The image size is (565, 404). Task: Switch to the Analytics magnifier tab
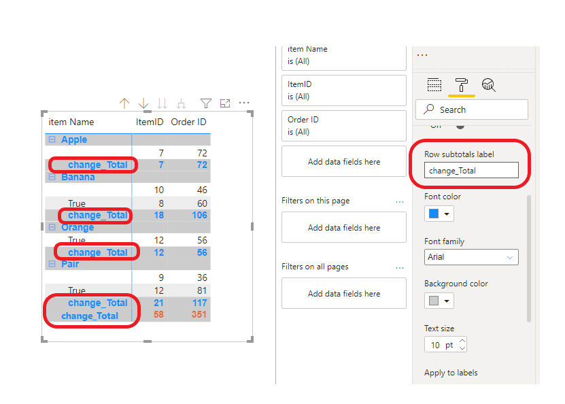coord(489,85)
